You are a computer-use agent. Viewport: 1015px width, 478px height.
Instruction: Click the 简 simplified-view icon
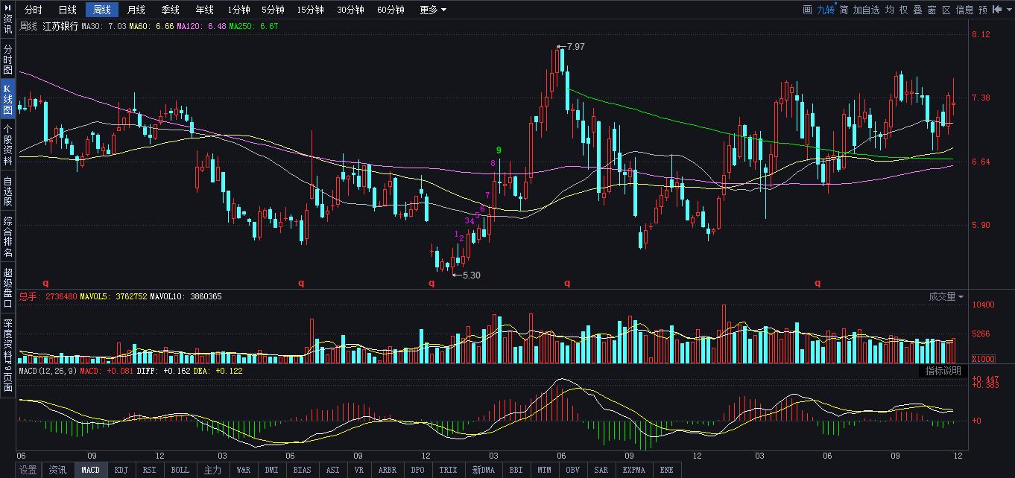click(x=844, y=9)
